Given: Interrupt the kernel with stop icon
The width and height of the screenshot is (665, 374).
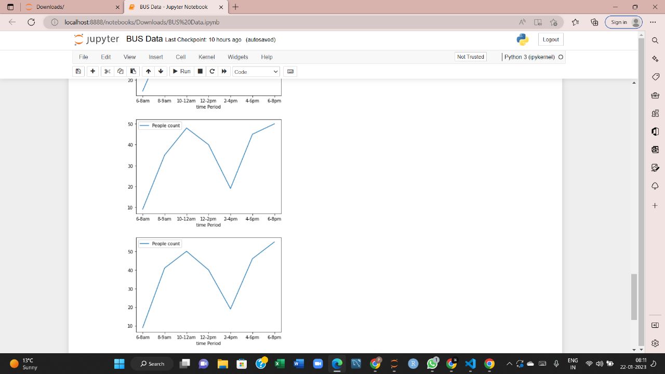Looking at the screenshot, I should pos(200,71).
